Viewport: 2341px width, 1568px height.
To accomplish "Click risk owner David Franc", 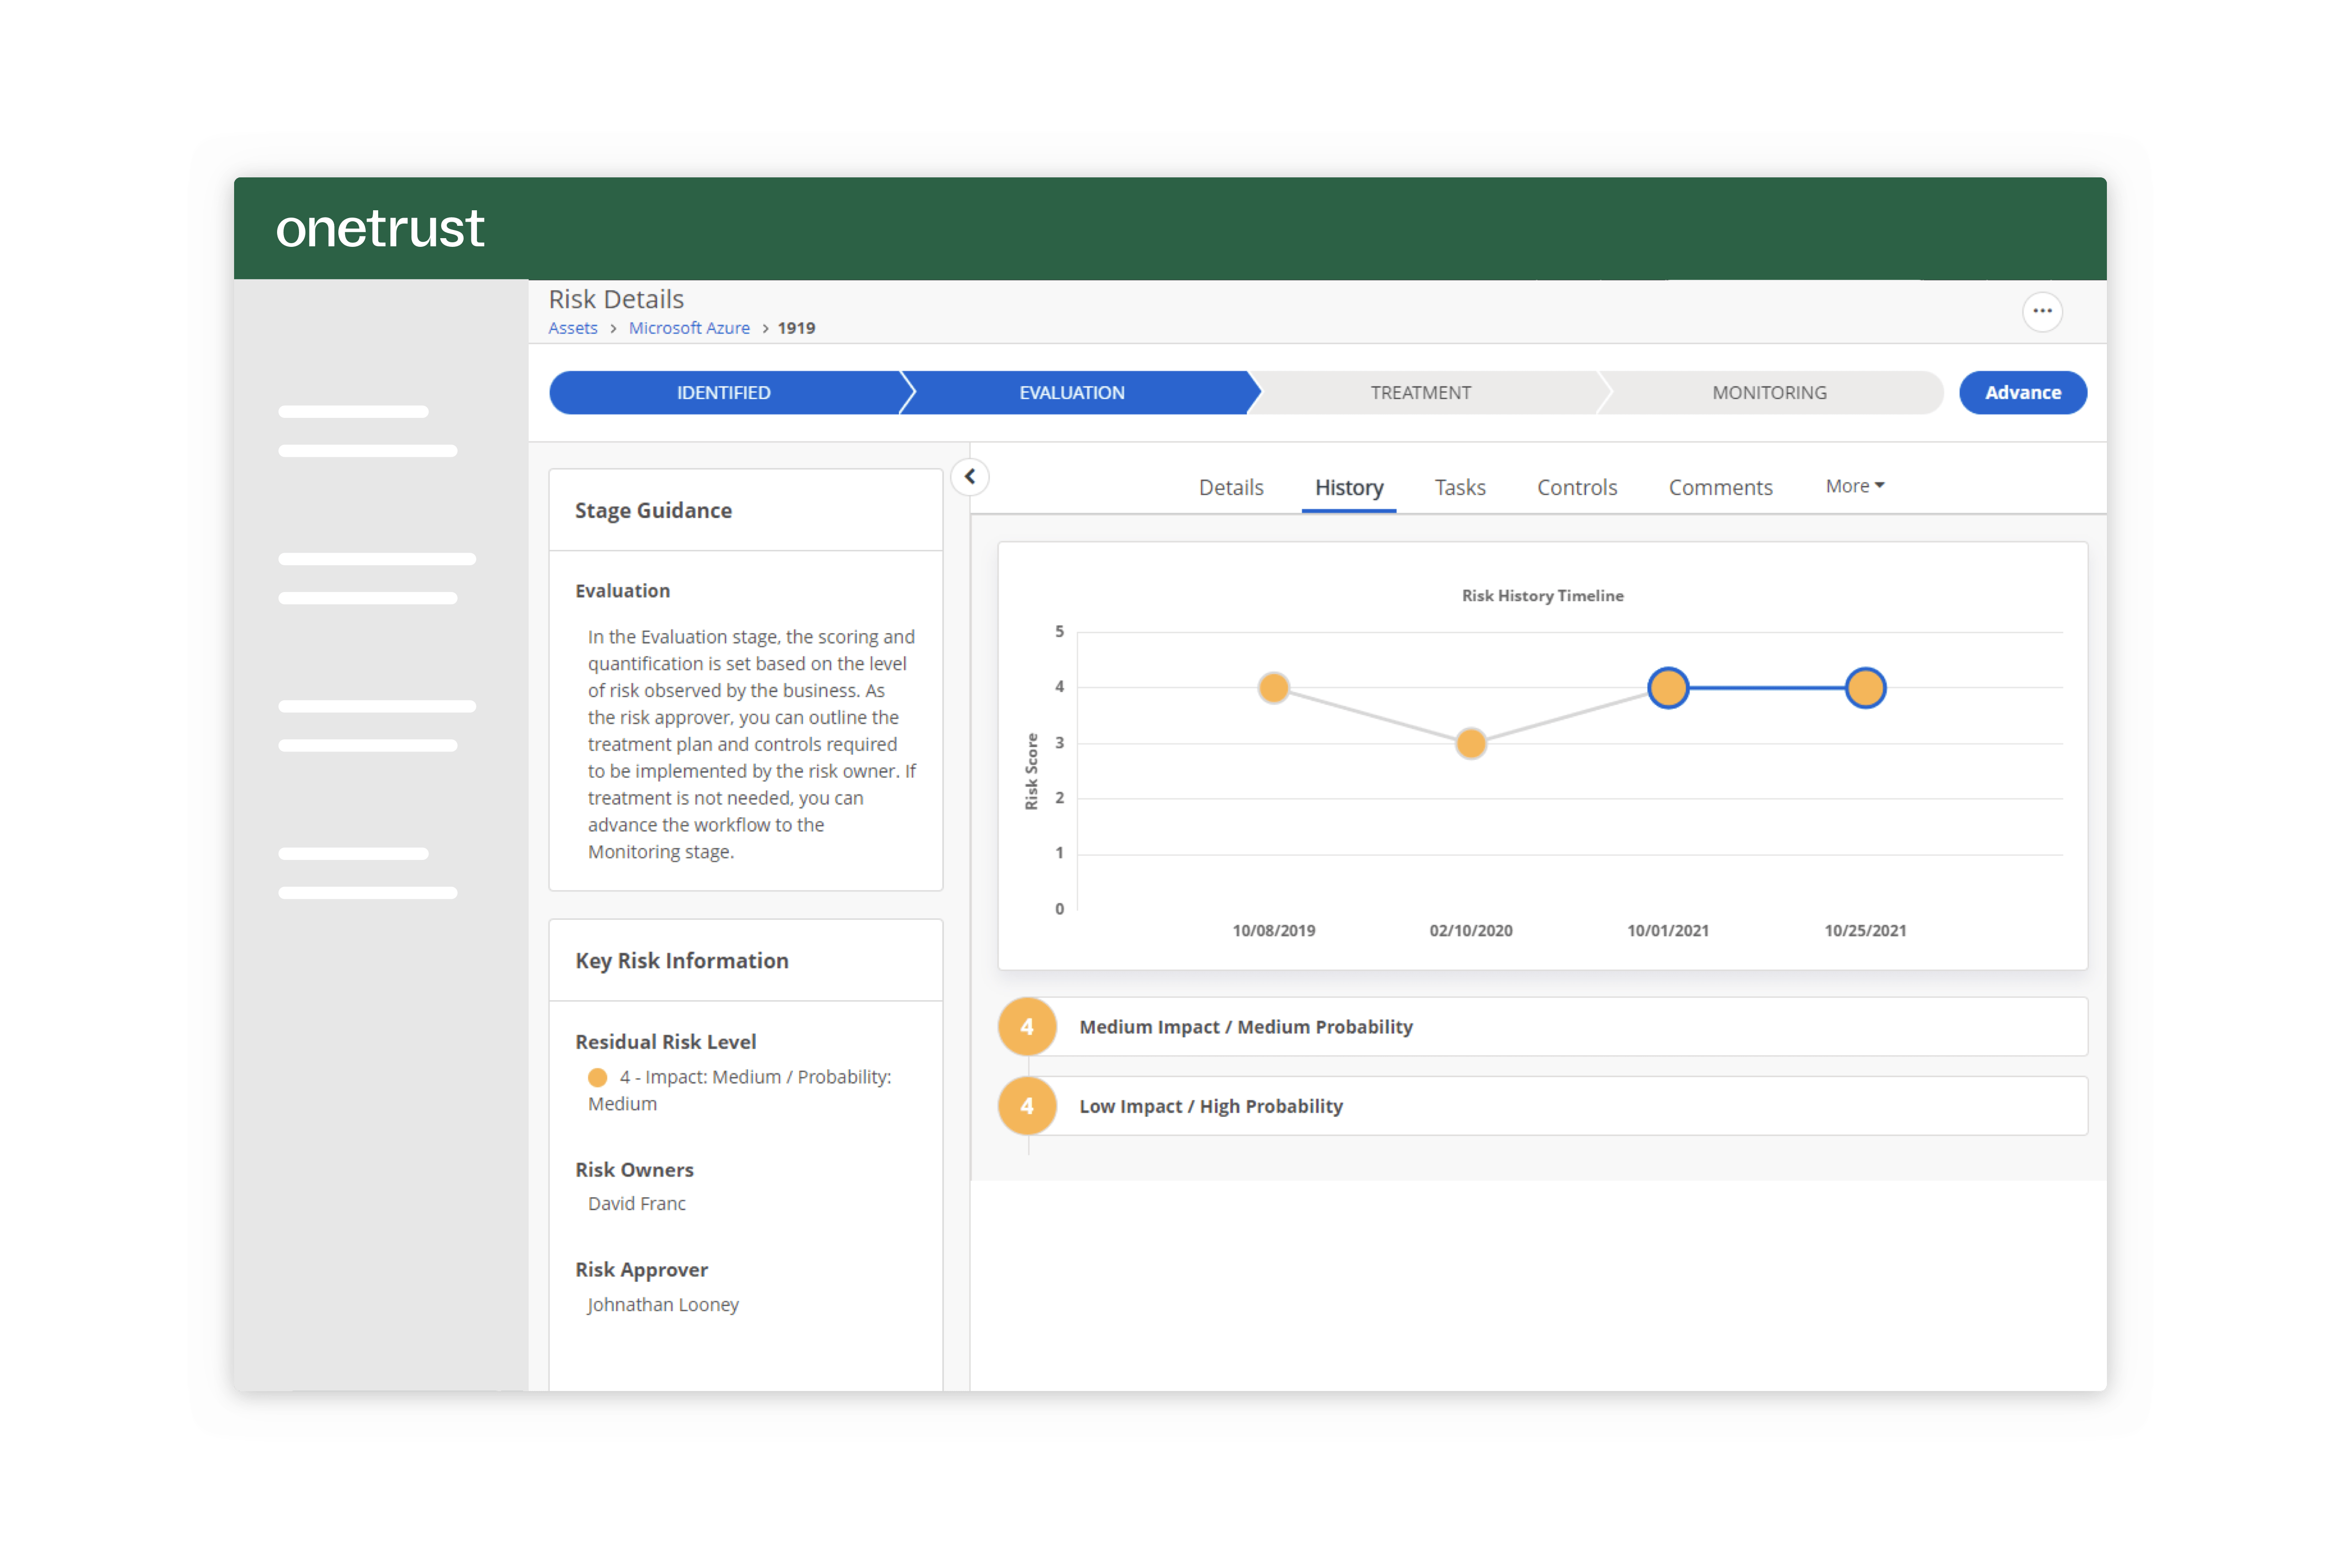I will 636,1203.
